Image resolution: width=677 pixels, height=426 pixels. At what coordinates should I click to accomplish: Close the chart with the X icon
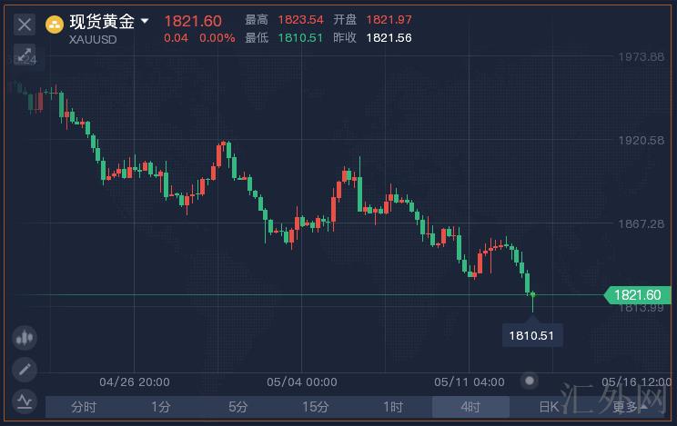point(25,23)
